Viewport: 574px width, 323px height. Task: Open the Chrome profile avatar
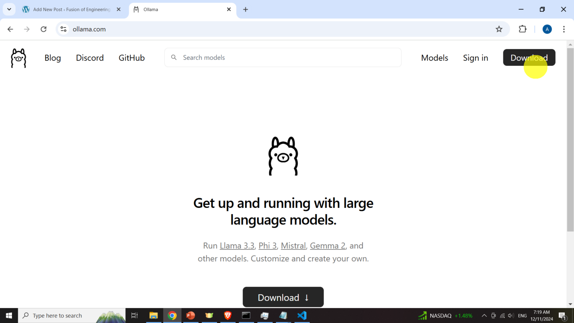point(547,29)
